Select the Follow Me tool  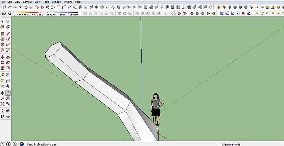[8, 63]
